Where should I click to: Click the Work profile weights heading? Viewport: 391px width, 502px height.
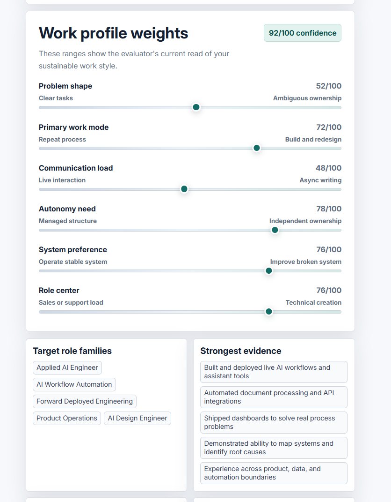pos(113,33)
